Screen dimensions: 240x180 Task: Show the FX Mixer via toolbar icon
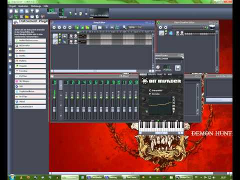tap(32, 16)
